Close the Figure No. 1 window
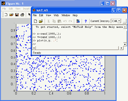Screen dimensions: 128x101 113,3
